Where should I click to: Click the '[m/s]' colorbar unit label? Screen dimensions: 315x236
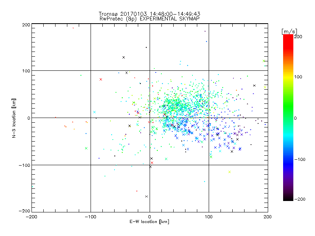(x=289, y=31)
